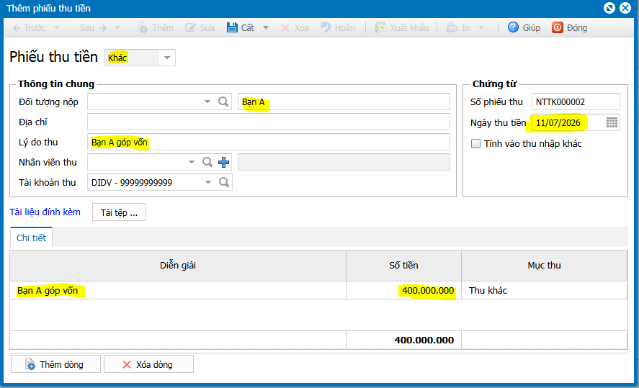639x388 pixels.
Task: Open the receipt type Khác dropdown
Action: (x=167, y=58)
